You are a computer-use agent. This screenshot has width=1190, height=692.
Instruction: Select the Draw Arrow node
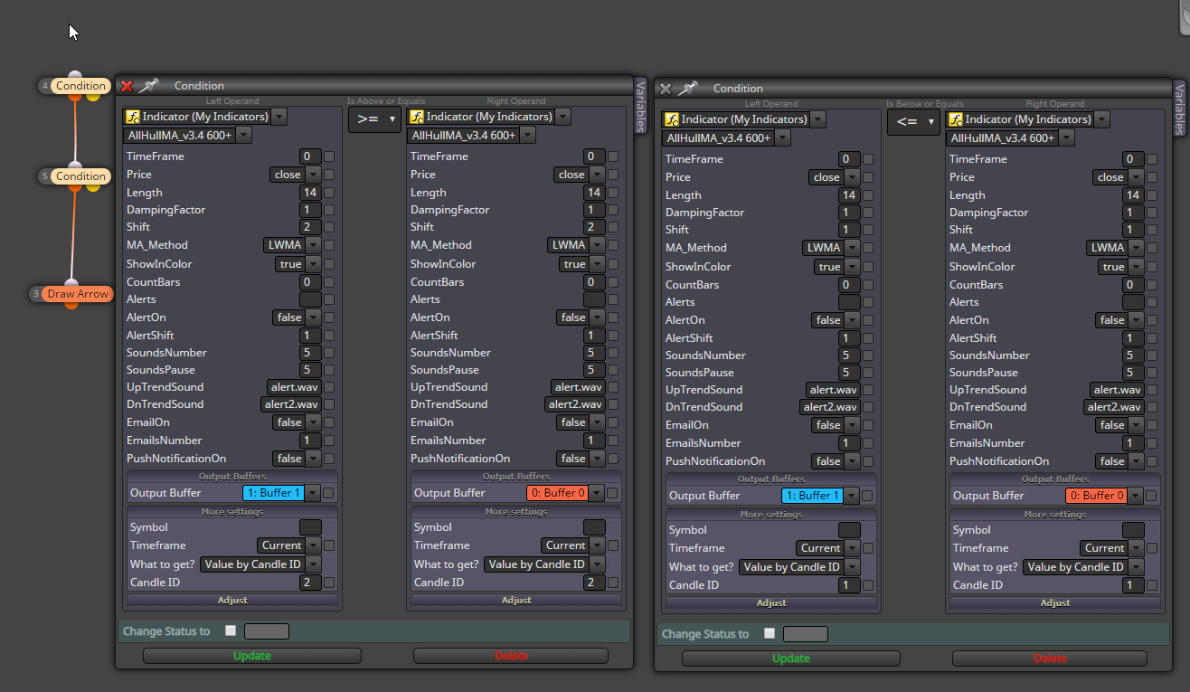[78, 294]
